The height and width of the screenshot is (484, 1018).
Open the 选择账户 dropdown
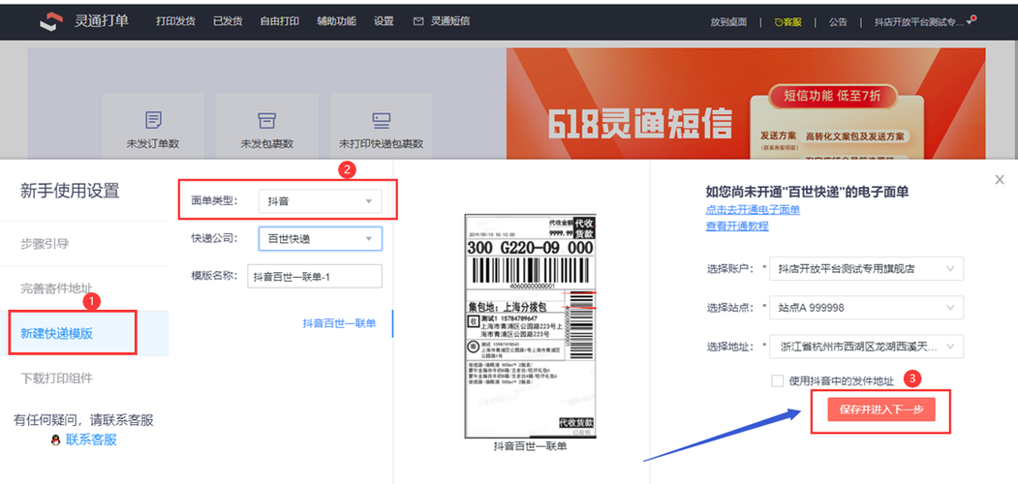click(x=866, y=268)
